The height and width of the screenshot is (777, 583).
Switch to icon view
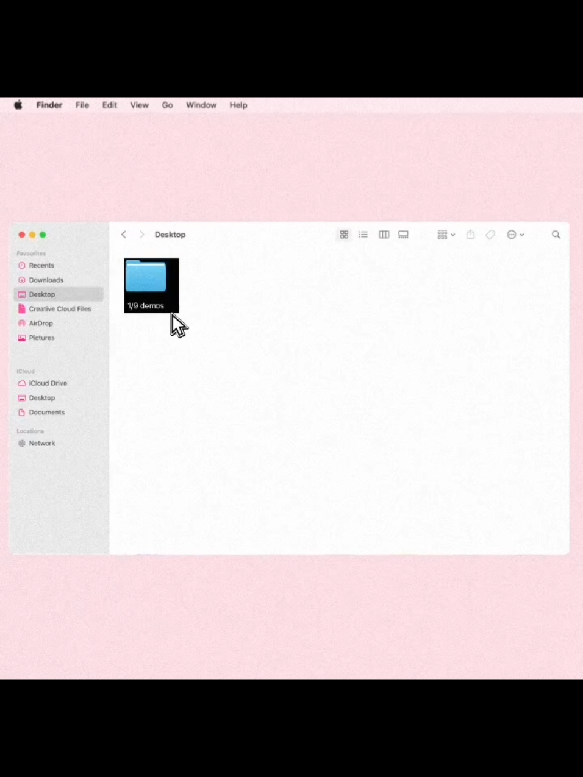tap(344, 235)
